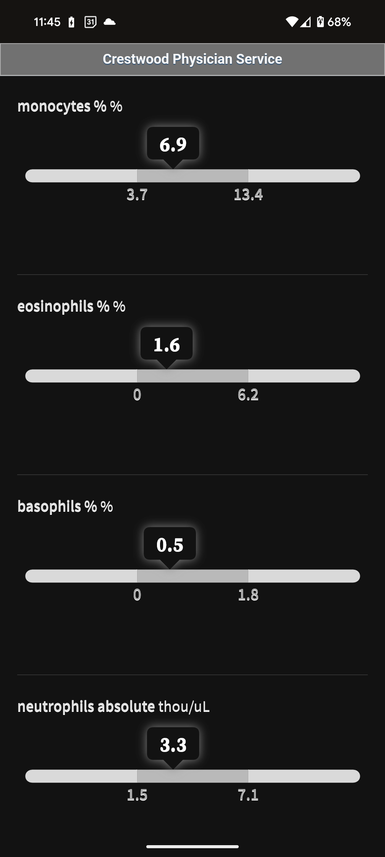The height and width of the screenshot is (857, 385).
Task: Click the basophils range bar
Action: tap(192, 576)
